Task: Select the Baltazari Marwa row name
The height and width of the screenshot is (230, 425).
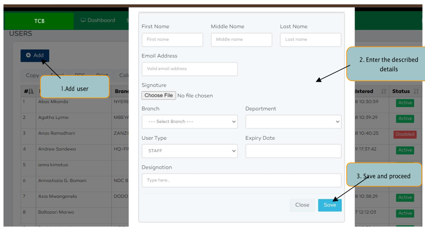Action: coord(56,212)
